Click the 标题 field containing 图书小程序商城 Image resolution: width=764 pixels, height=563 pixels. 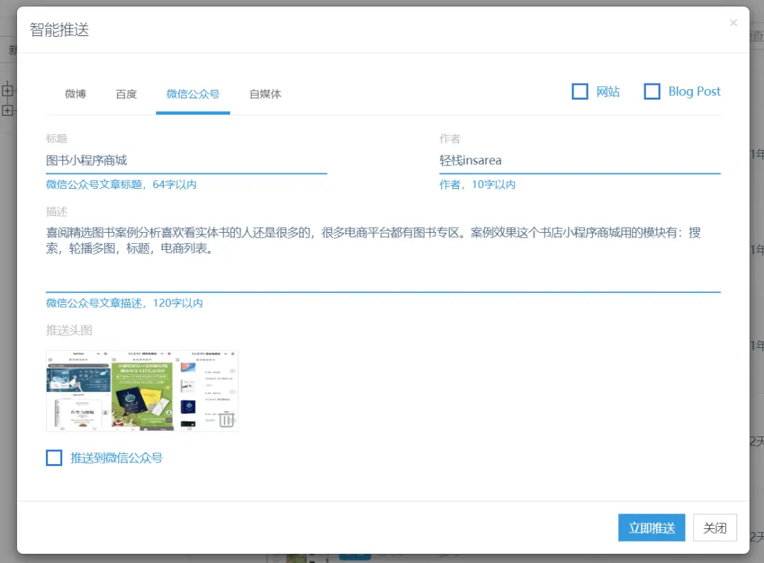[x=186, y=161]
